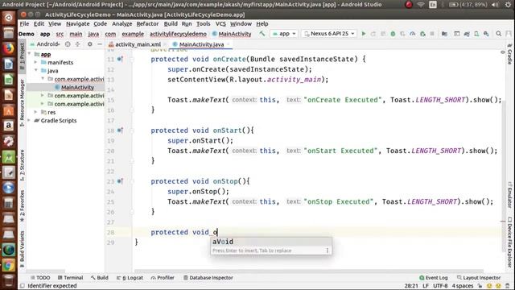This screenshot has width=515, height=290.
Task: Click the Sync Project with Gradle icon
Action: pyautogui.click(x=467, y=34)
